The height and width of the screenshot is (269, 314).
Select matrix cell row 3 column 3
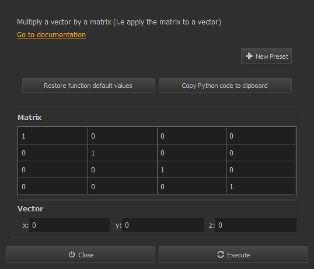[x=192, y=169]
